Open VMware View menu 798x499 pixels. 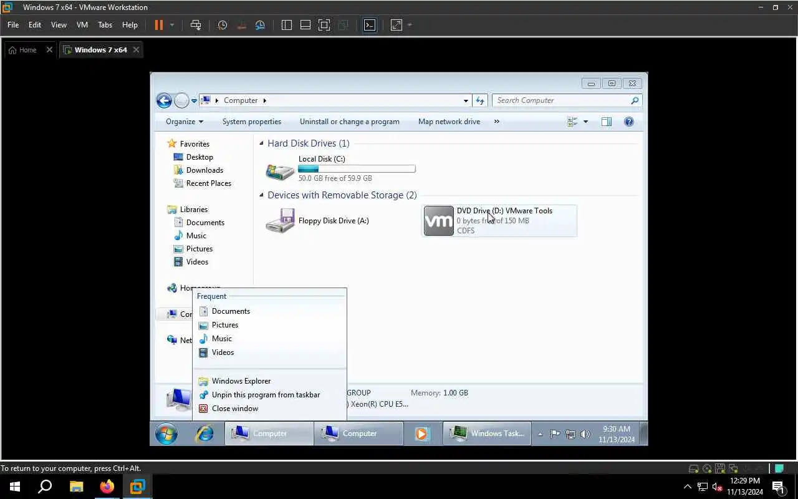pos(59,25)
